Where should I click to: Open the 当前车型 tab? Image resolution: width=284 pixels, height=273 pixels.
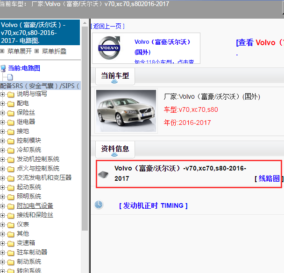tap(115, 76)
